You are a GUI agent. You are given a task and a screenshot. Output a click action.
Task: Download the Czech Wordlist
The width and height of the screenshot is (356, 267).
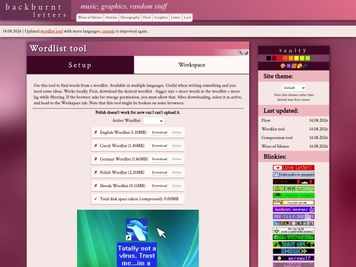click(160, 146)
